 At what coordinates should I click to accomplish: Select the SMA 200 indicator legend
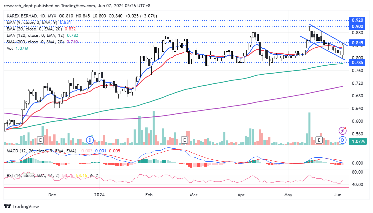point(35,42)
